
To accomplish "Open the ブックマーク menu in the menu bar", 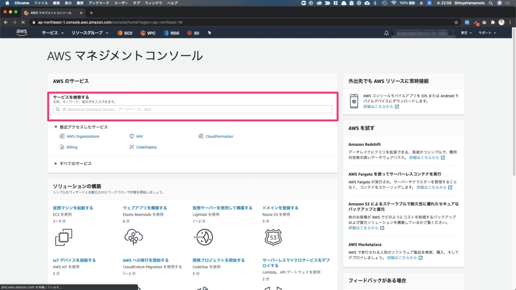I will (98, 3).
